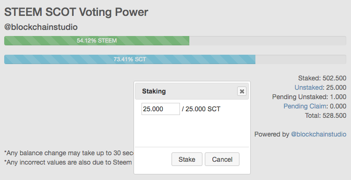Click the 73.41% SCT label
This screenshot has width=351, height=180.
tap(130, 59)
